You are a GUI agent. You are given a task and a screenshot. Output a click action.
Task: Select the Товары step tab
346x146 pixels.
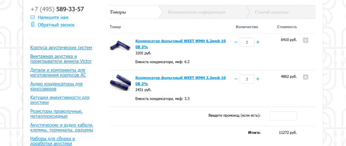pos(118,12)
